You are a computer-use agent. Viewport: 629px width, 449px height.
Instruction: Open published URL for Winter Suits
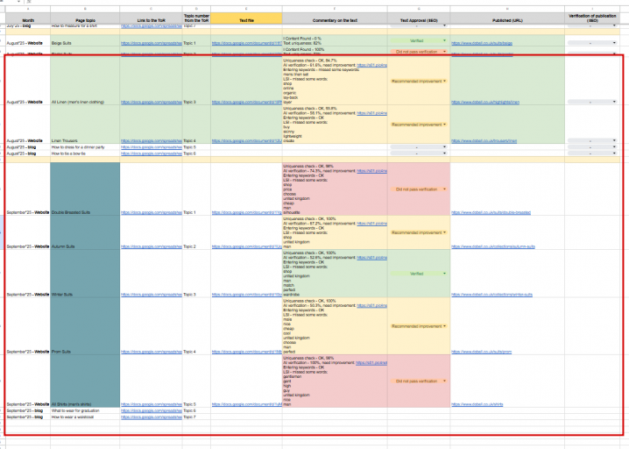[491, 295]
